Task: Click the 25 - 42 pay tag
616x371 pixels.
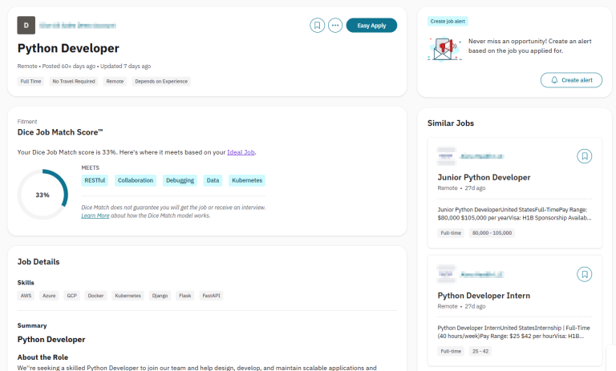Action: tap(480, 352)
